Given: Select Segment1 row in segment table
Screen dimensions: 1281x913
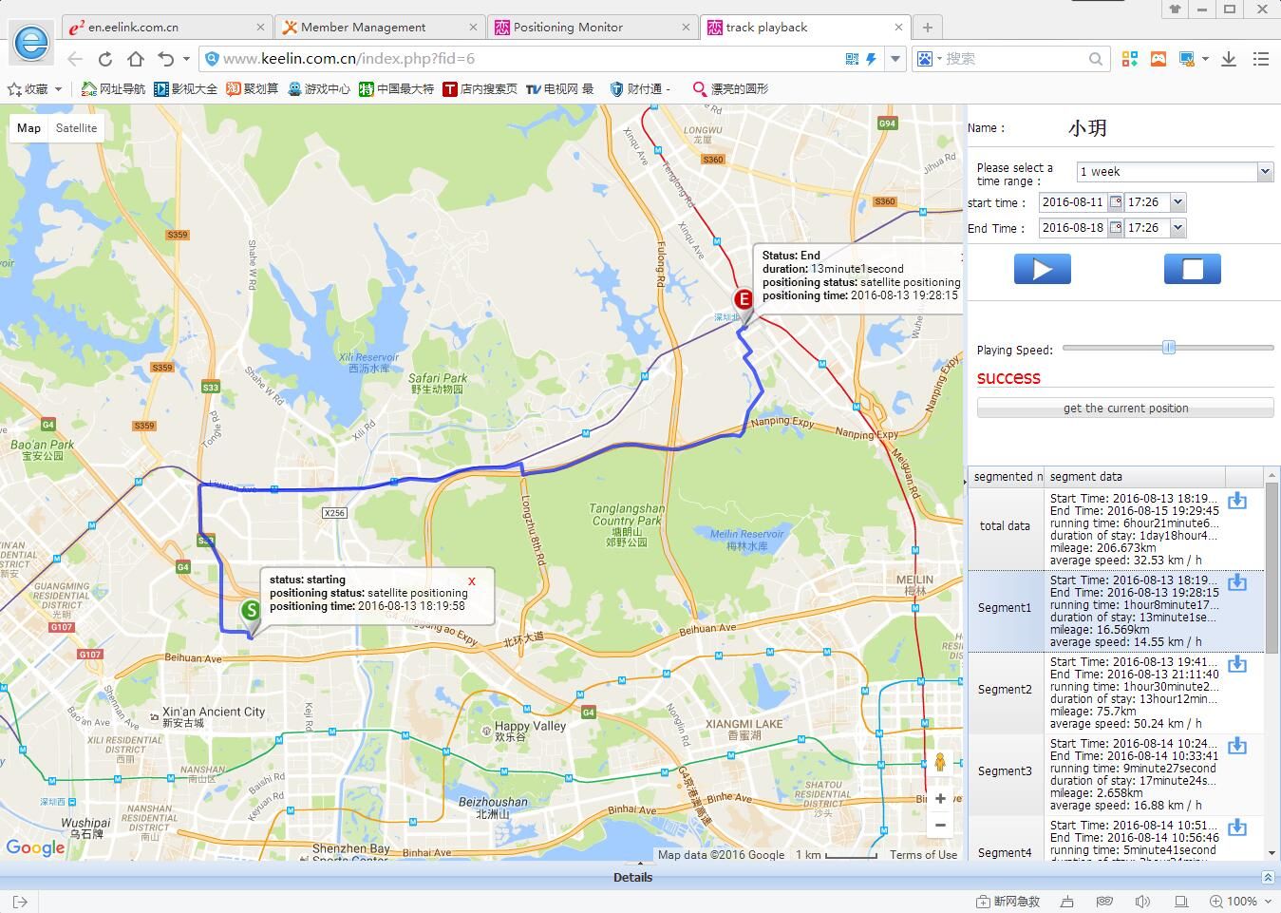Looking at the screenshot, I should (x=1116, y=611).
